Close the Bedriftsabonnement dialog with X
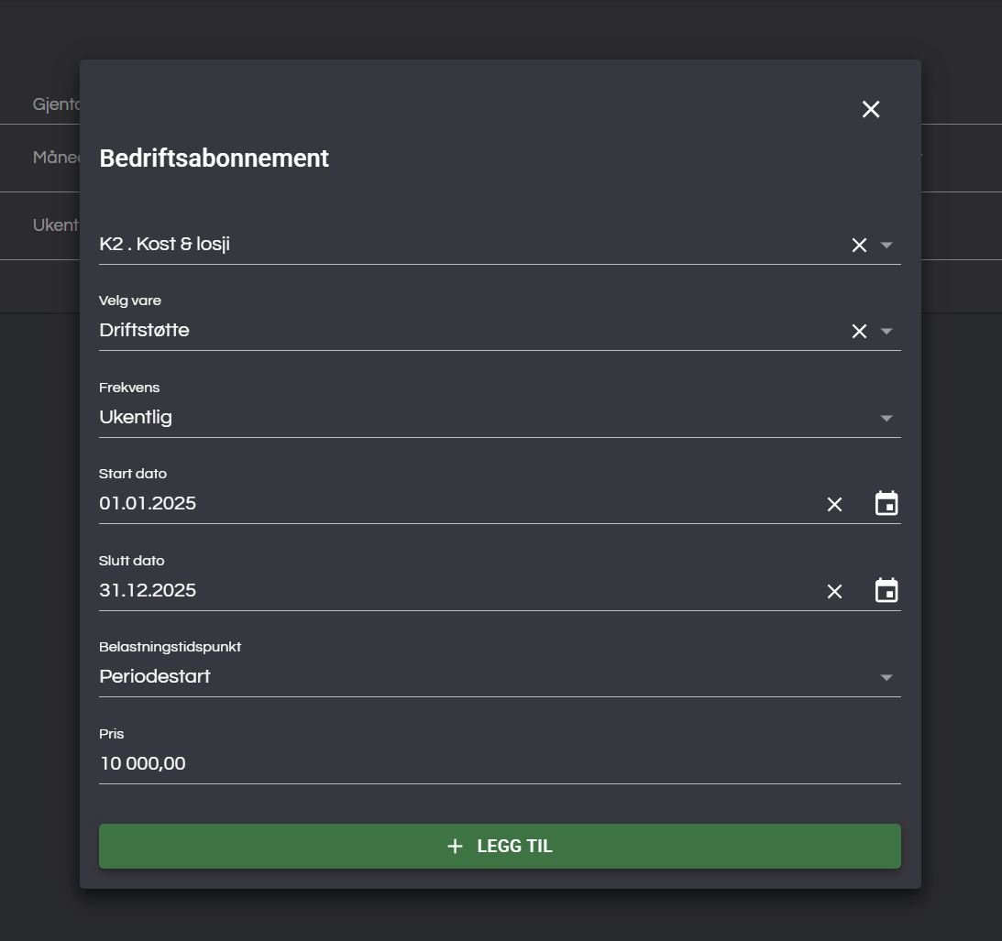The image size is (1002, 941). pos(871,110)
